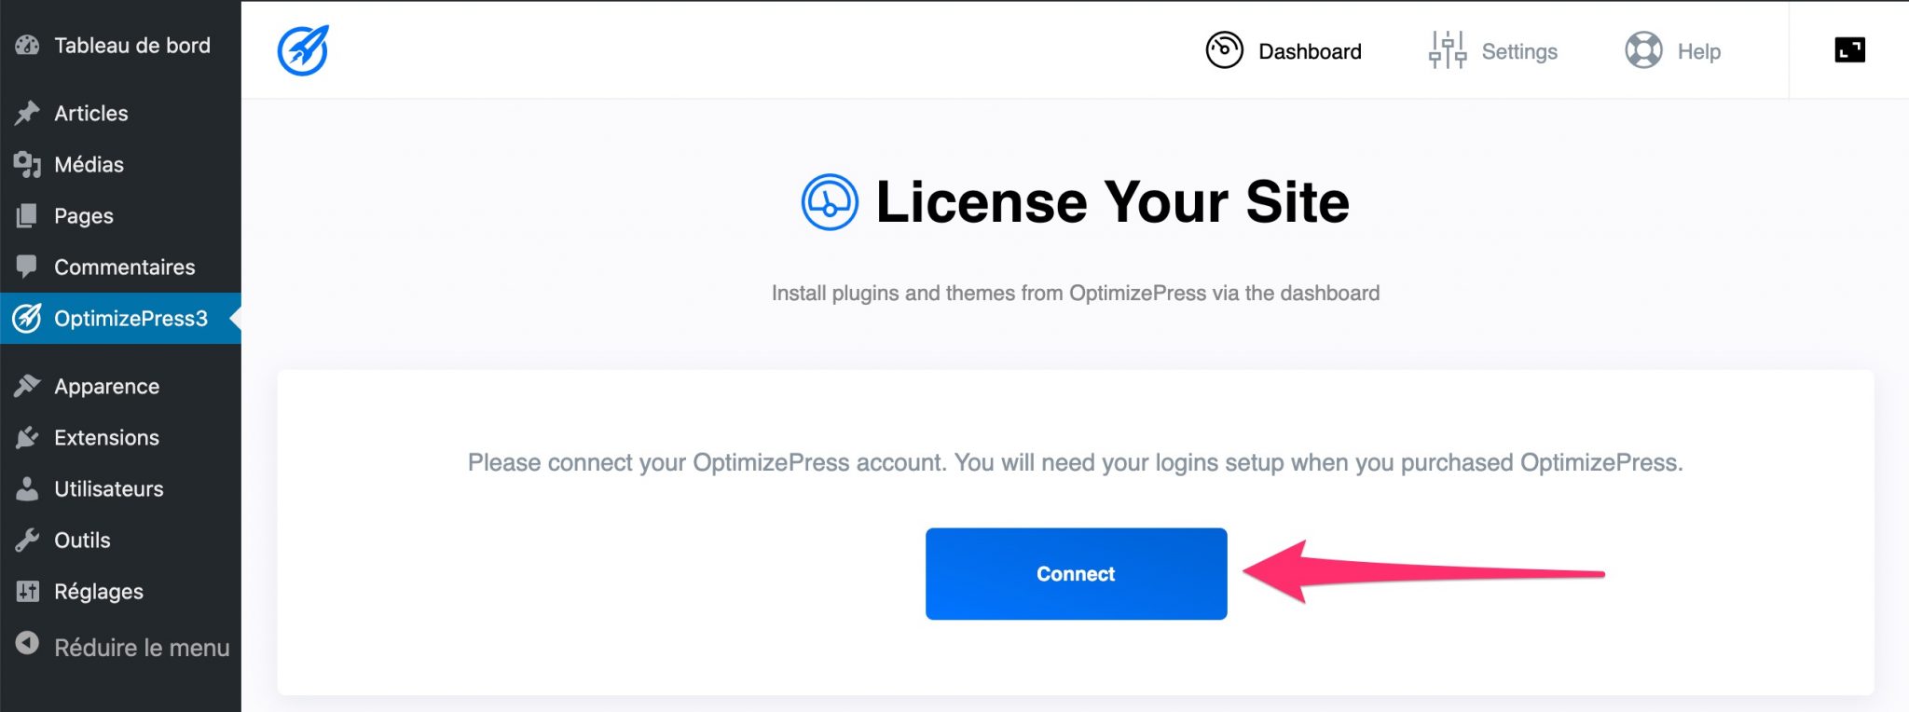This screenshot has height=712, width=1909.
Task: Click the Utilisateurs person icon
Action: [x=28, y=488]
